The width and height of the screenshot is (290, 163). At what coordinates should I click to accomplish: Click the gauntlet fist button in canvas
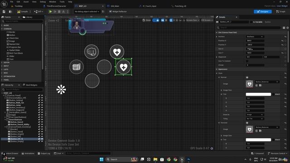[77, 67]
